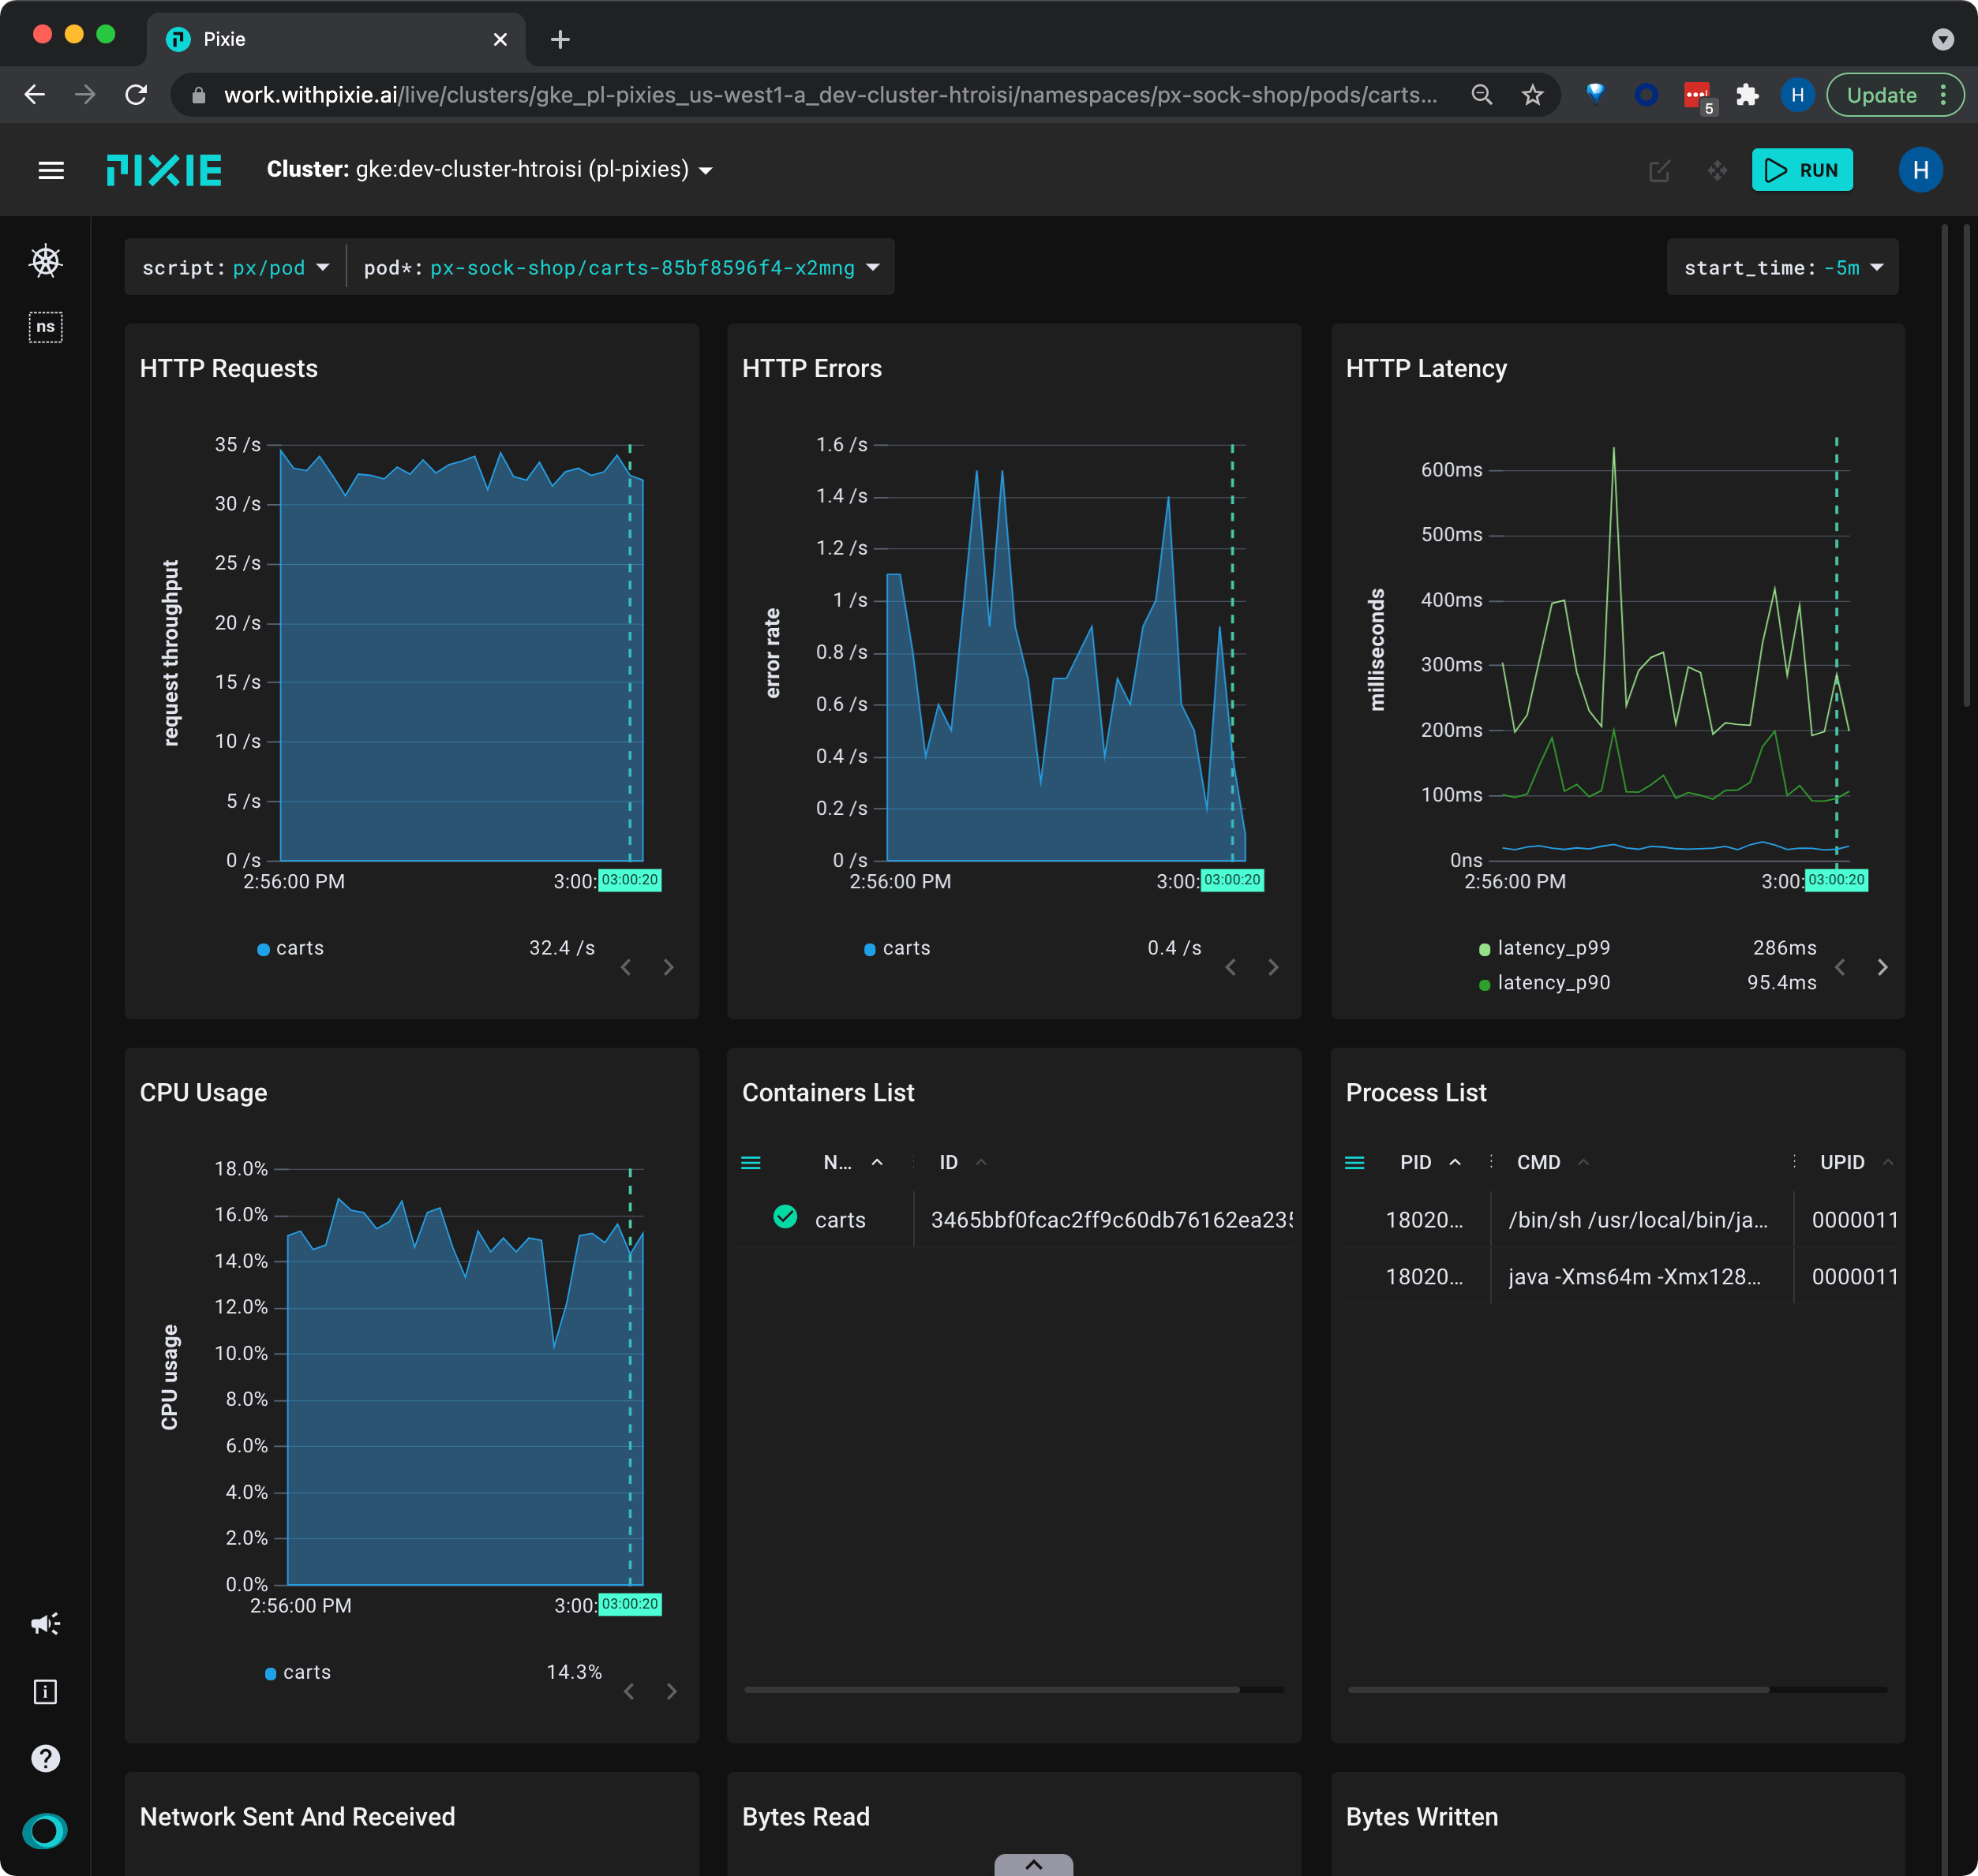1978x1876 pixels.
Task: Open Containers List column options icon
Action: (x=751, y=1162)
